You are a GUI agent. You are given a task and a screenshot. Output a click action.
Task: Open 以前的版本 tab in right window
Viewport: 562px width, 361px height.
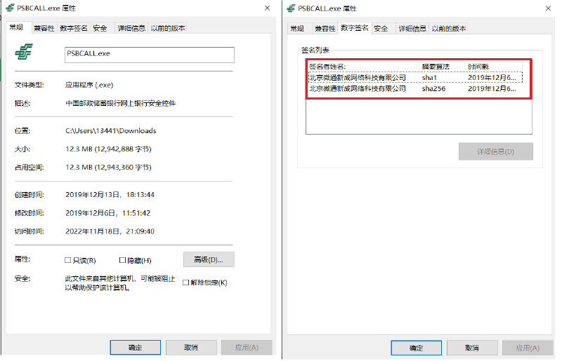449,29
